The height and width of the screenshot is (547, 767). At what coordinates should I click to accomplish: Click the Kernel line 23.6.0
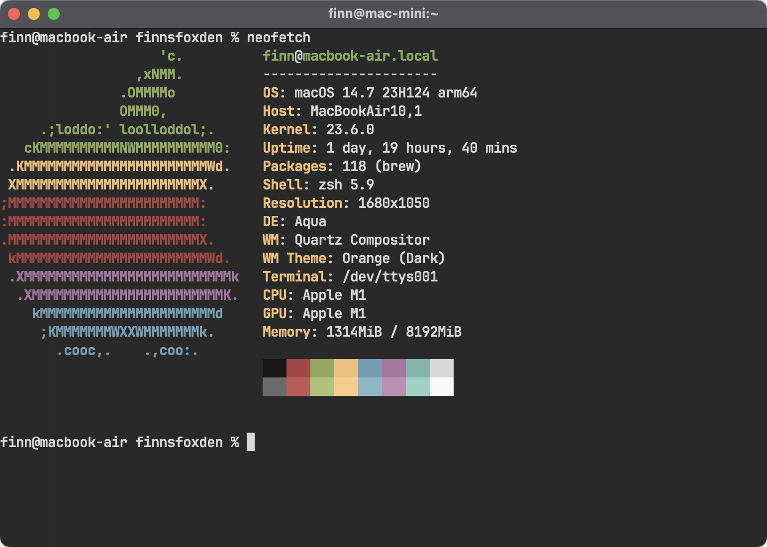pyautogui.click(x=318, y=129)
